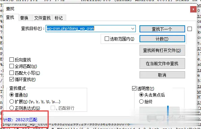The width and height of the screenshot is (201, 129).
Task: Click the 查找下一个 button
Action: (x=162, y=29)
